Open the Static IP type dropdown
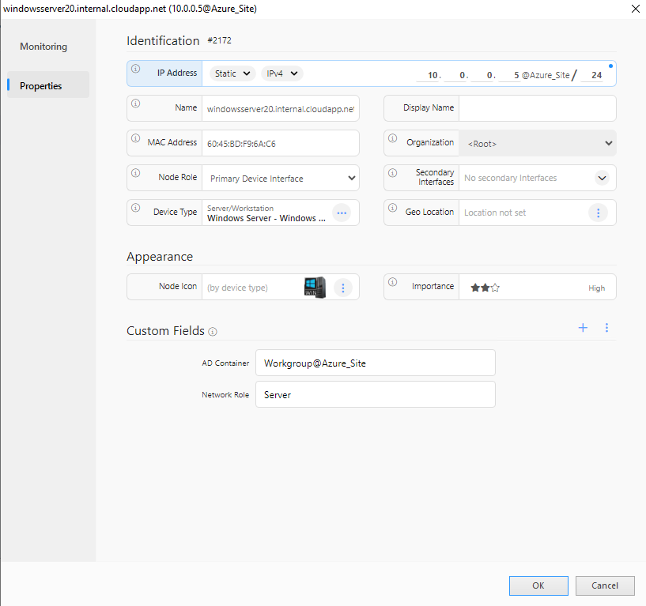 [232, 73]
